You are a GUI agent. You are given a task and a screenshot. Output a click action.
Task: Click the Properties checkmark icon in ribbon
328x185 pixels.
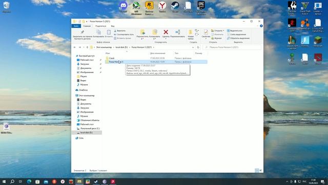(x=206, y=32)
